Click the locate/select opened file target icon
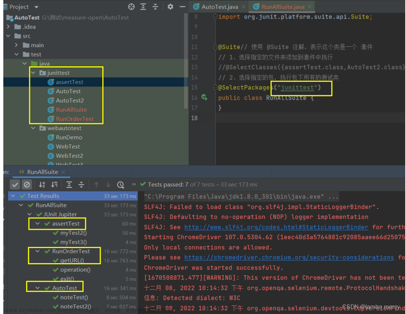 coord(131,7)
